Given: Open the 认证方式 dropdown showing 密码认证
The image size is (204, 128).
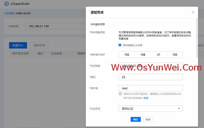Looking at the screenshot, I should coord(150,109).
